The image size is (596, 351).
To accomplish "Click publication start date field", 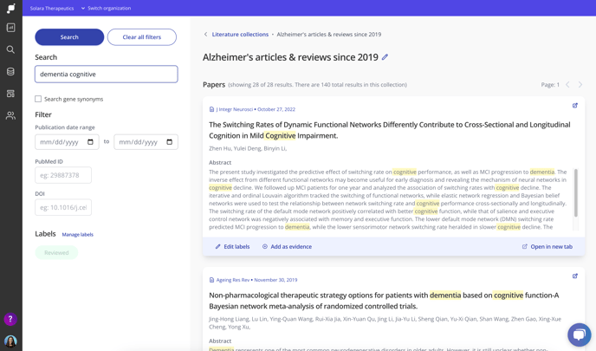I will click(x=67, y=142).
